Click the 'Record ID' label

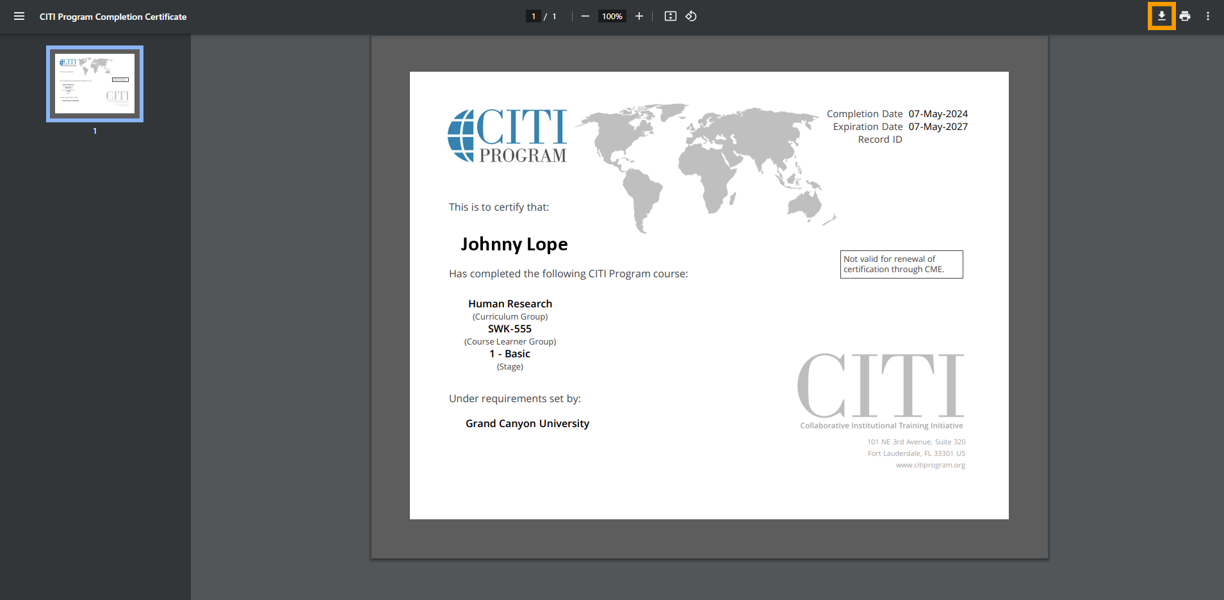point(880,140)
